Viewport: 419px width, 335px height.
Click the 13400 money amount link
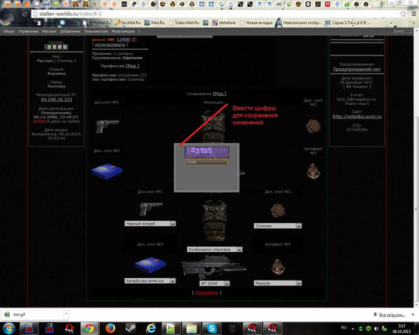point(123,39)
